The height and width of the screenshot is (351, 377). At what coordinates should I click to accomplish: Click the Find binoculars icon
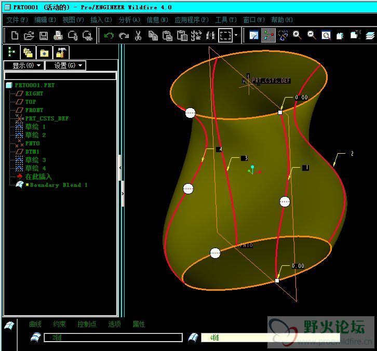[x=211, y=36]
